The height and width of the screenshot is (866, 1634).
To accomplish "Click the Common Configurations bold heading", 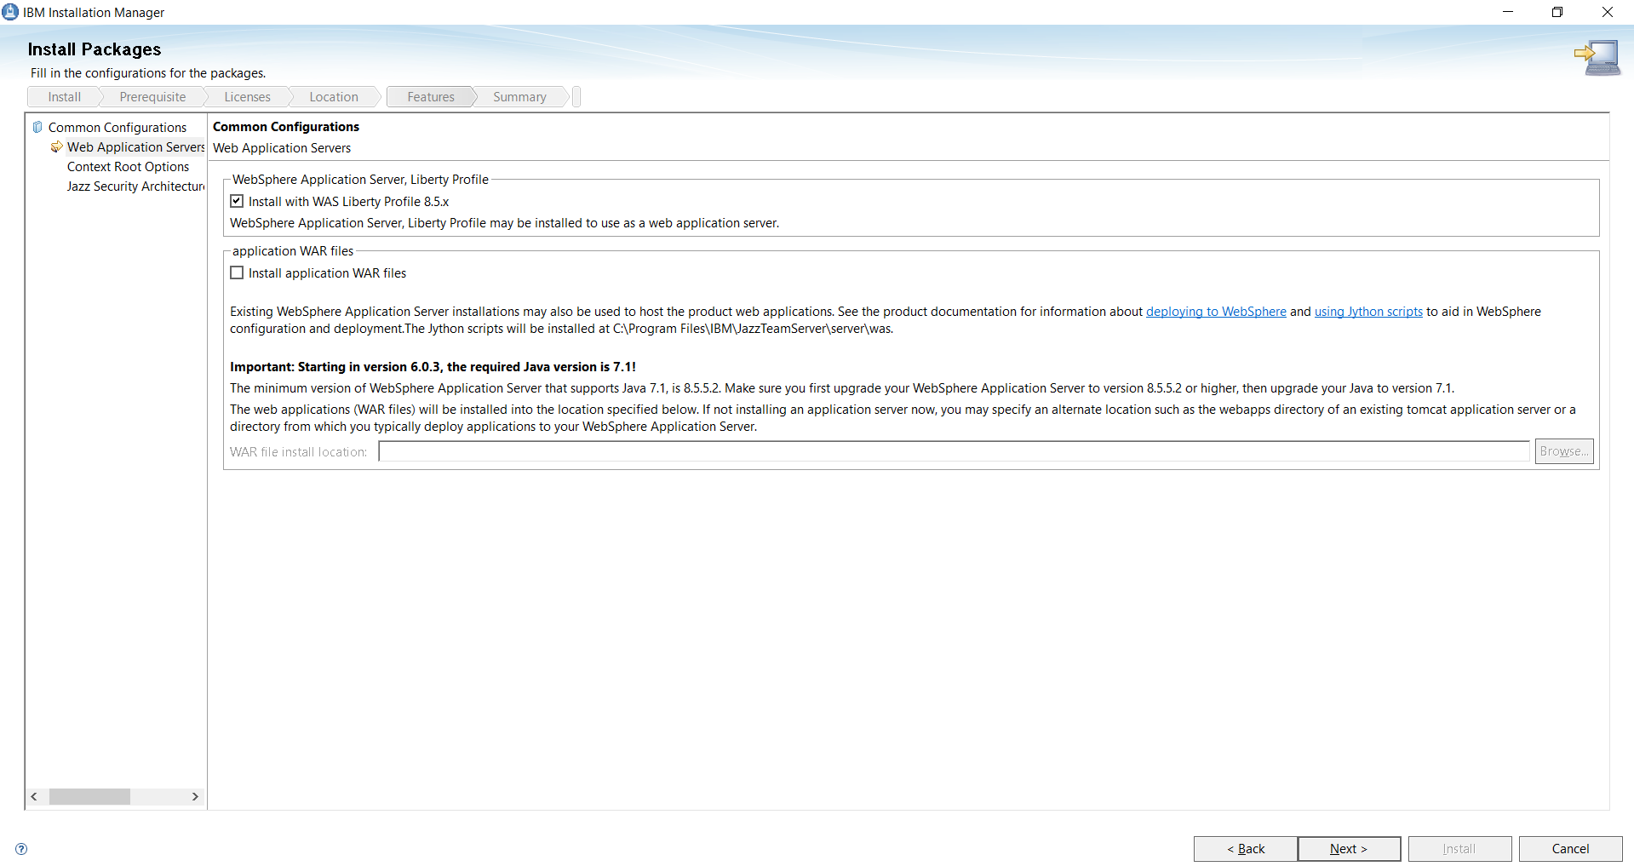I will click(x=286, y=127).
